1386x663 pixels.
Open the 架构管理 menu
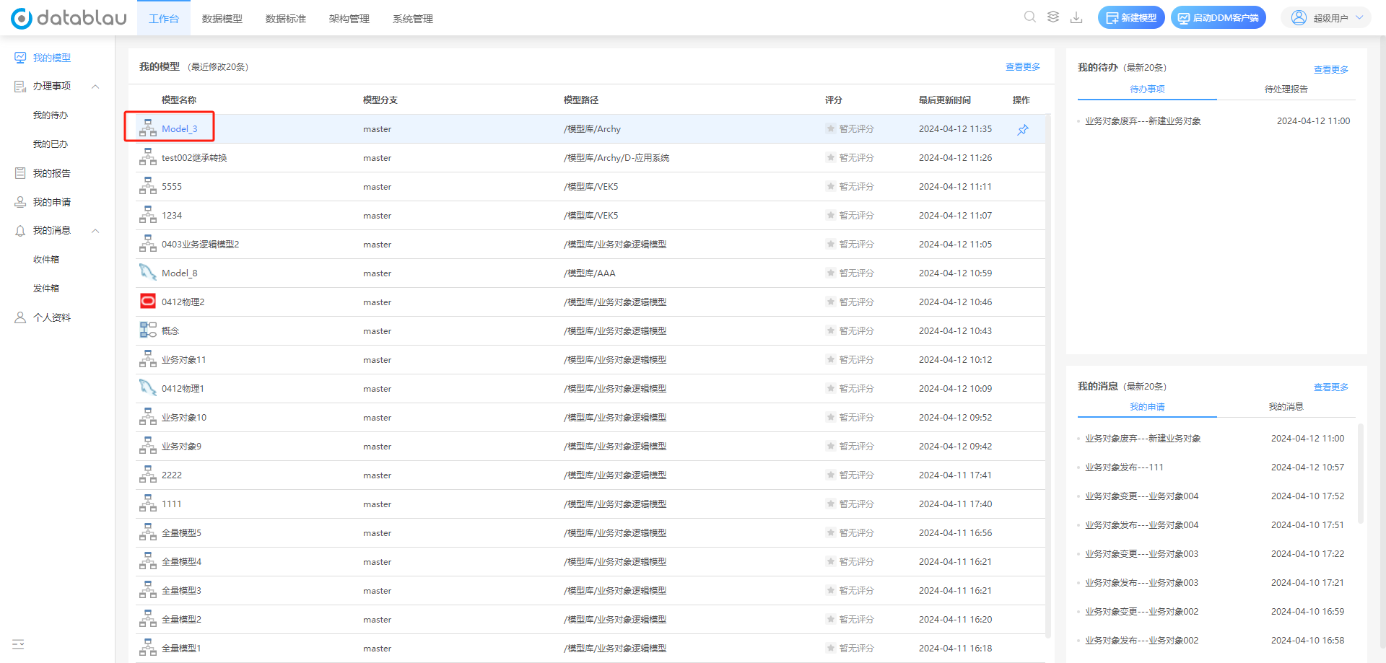click(349, 19)
